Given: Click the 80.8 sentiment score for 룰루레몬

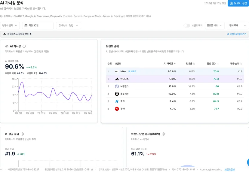Looking at the screenshot, I should coord(216,94).
